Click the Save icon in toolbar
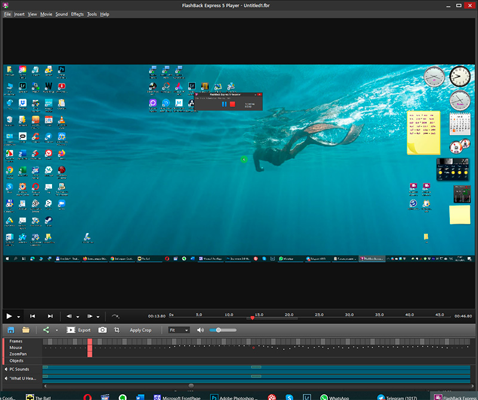The width and height of the screenshot is (478, 400). [x=11, y=330]
